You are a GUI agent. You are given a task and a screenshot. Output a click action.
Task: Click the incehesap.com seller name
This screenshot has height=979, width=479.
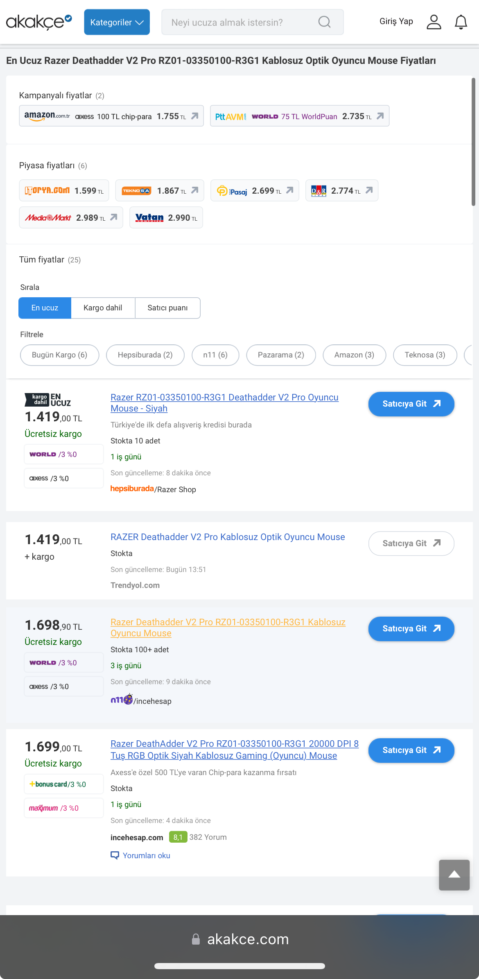click(137, 837)
